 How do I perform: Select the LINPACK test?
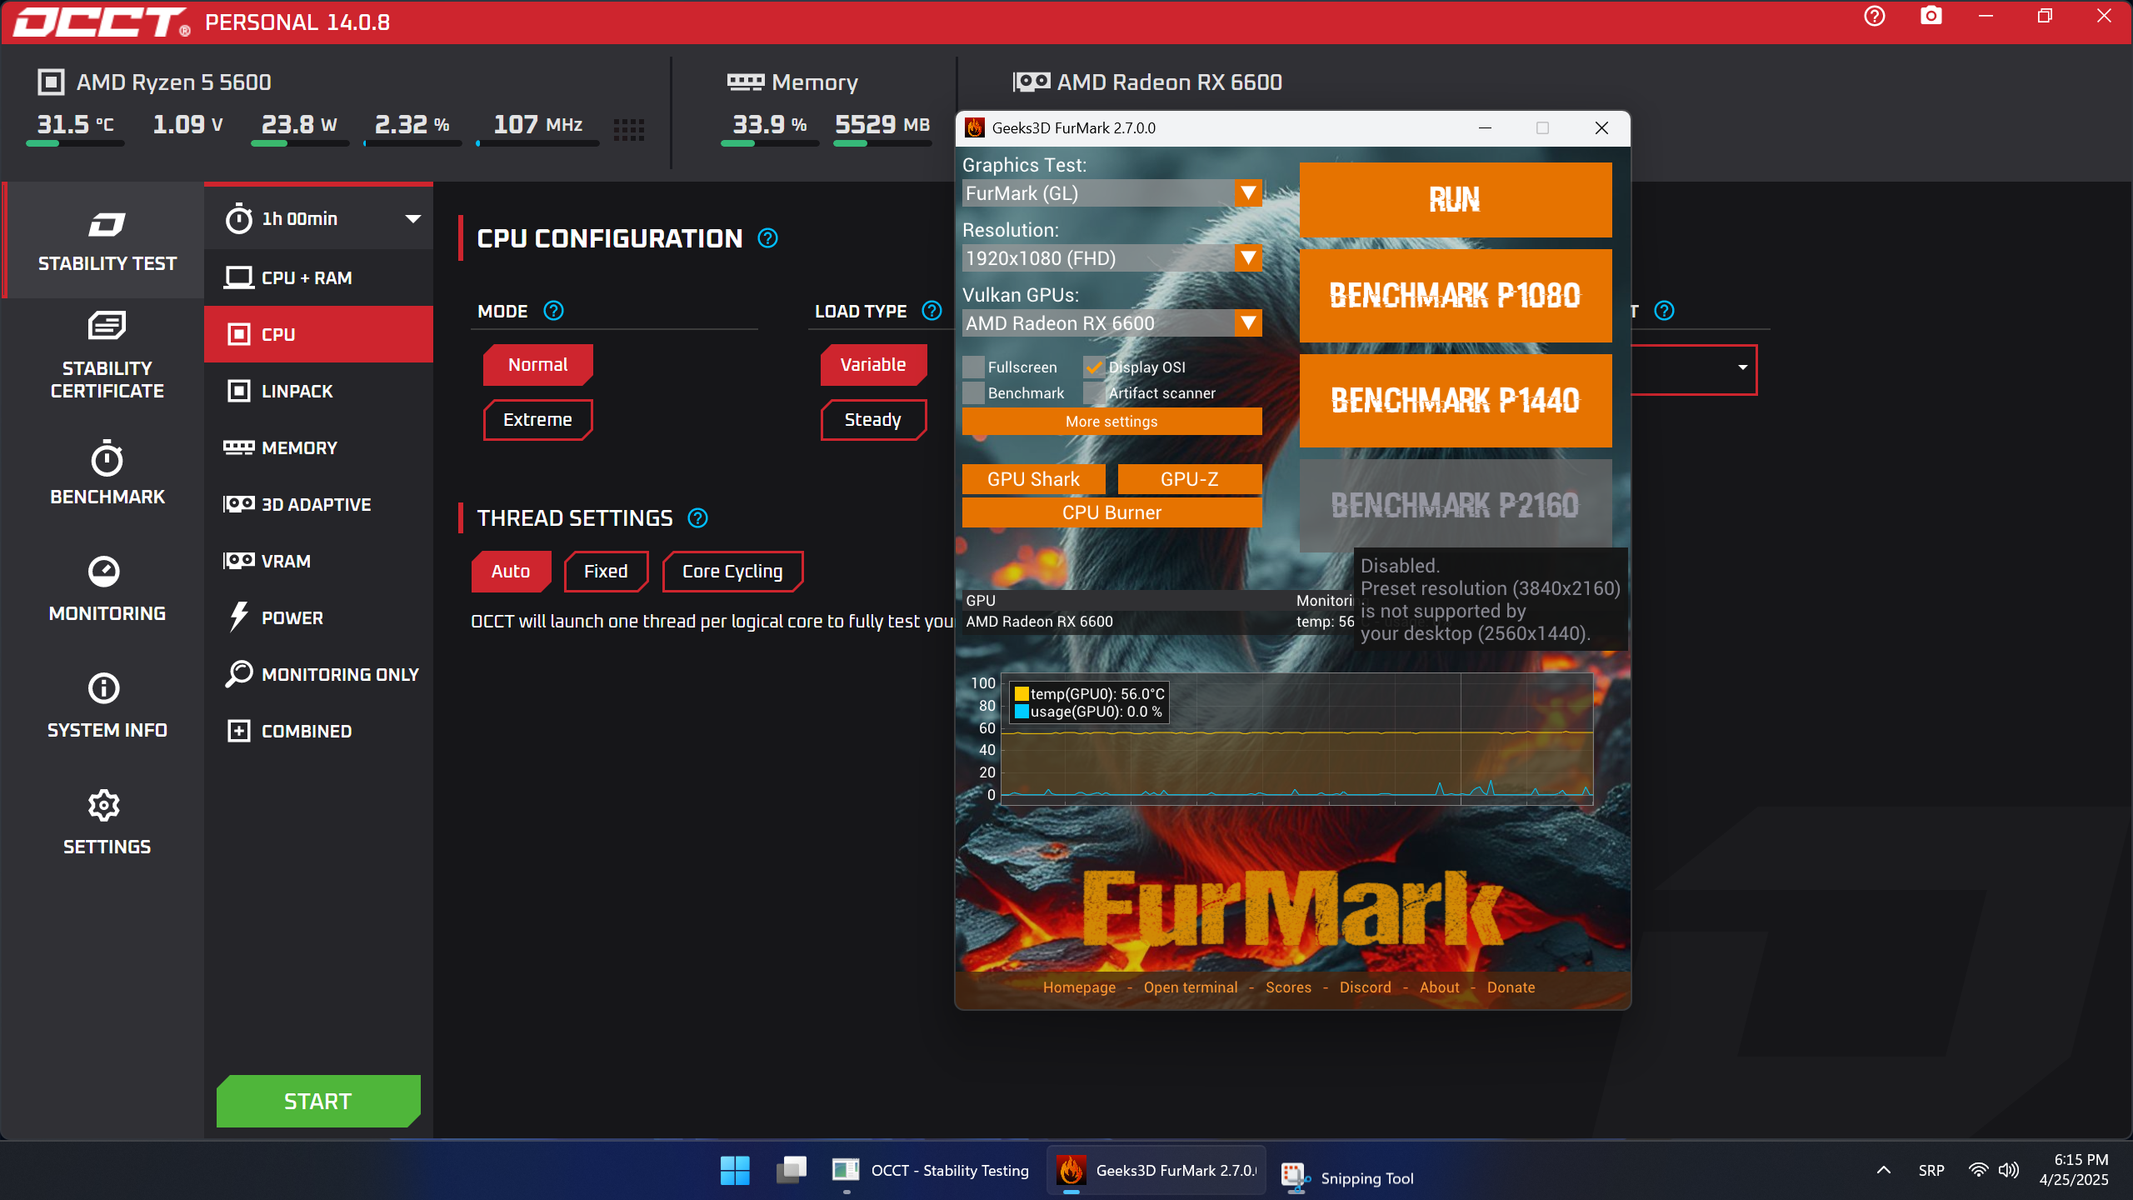click(319, 391)
